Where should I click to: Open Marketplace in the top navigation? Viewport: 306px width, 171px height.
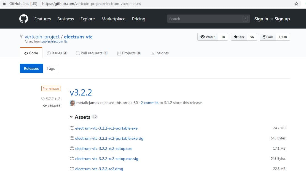click(113, 19)
